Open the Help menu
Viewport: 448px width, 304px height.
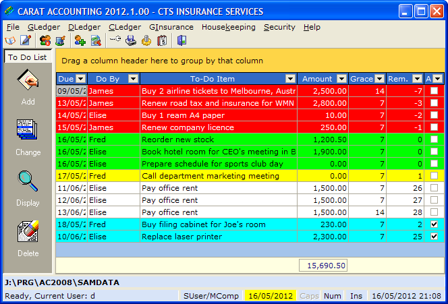(x=312, y=27)
